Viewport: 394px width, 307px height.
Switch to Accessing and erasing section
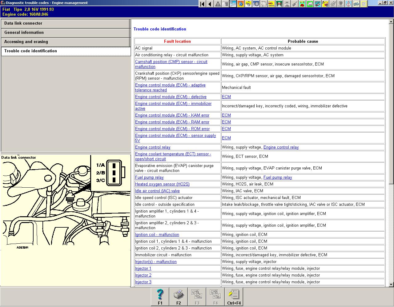(x=66, y=42)
